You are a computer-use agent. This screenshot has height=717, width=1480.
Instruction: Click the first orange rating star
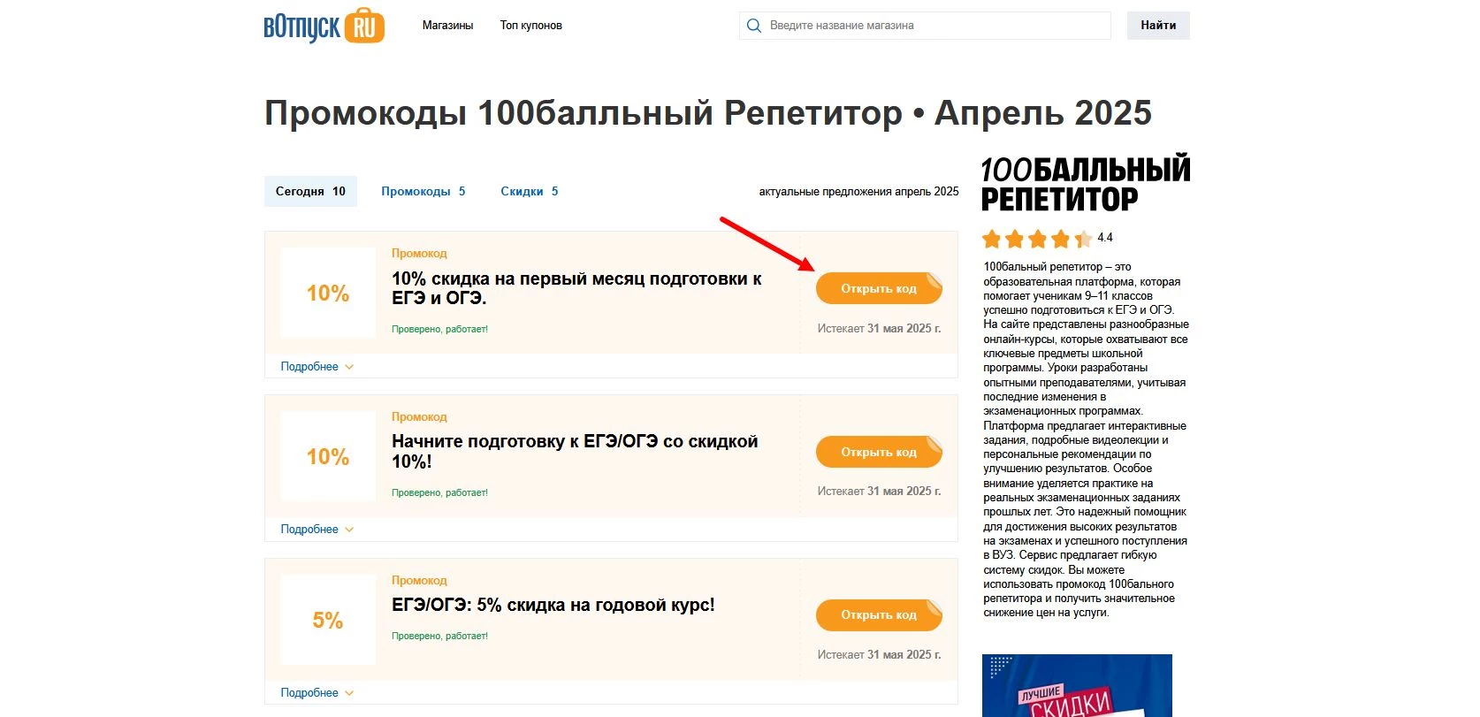pos(990,239)
